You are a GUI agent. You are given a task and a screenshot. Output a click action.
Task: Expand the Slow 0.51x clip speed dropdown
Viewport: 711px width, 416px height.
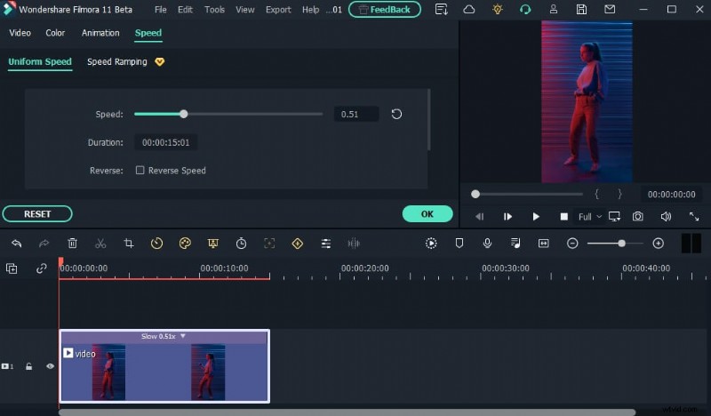pos(183,336)
